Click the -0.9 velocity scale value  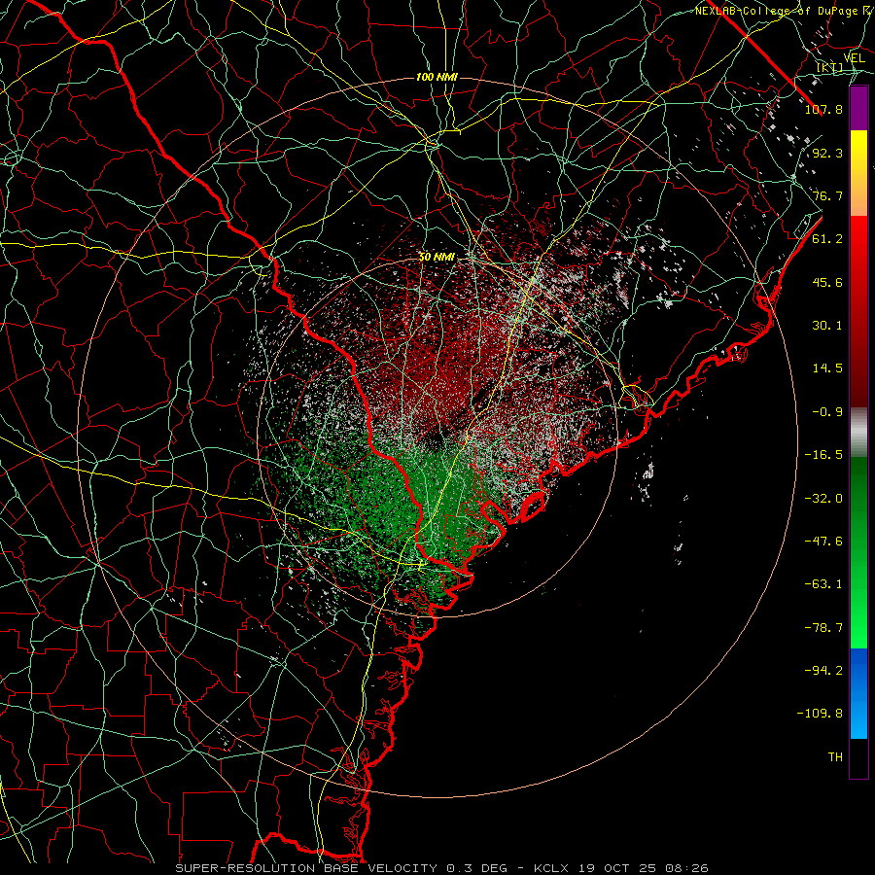pos(827,412)
